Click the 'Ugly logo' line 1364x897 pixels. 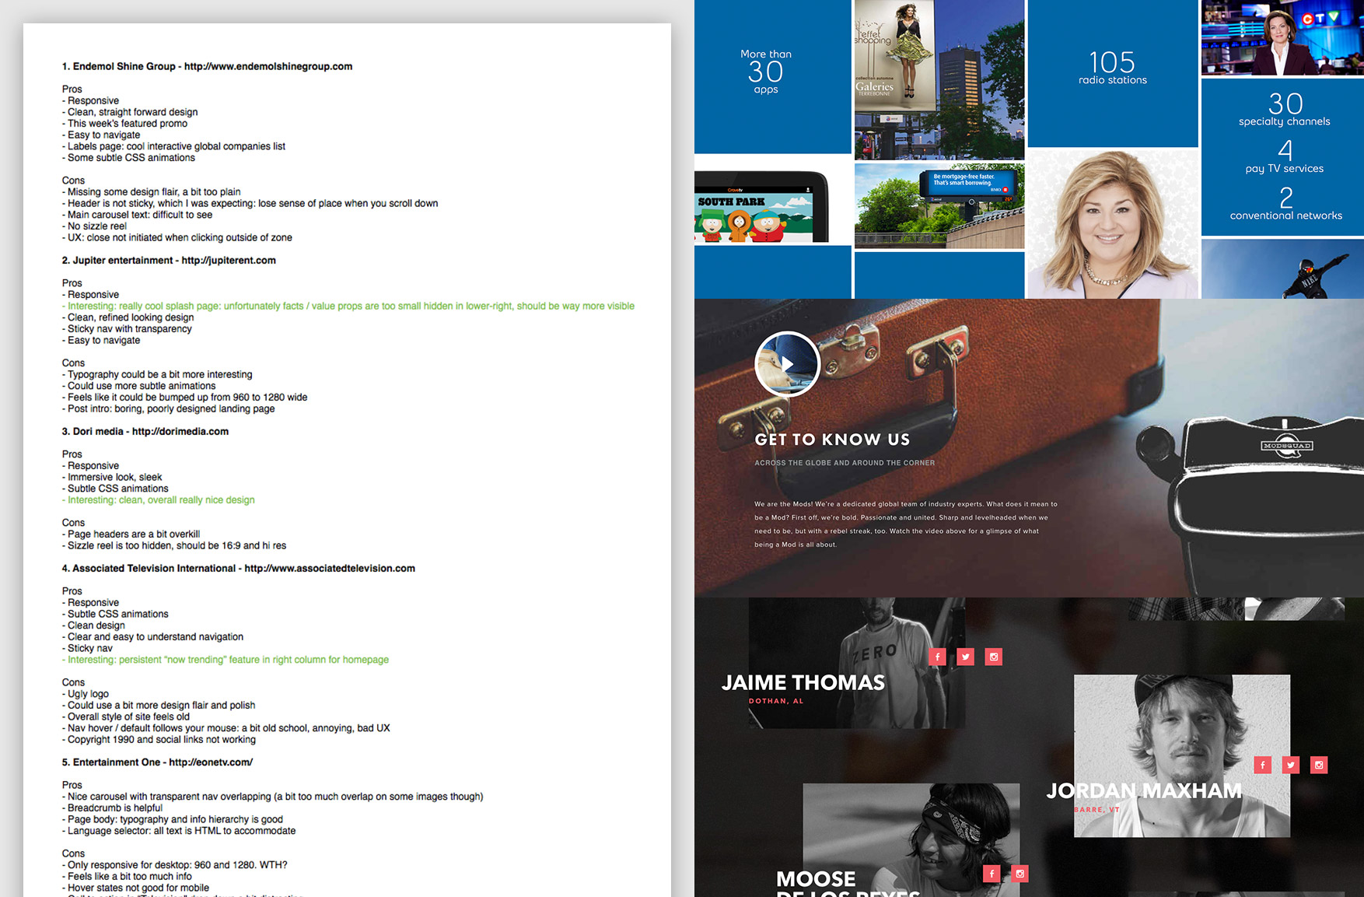click(86, 694)
